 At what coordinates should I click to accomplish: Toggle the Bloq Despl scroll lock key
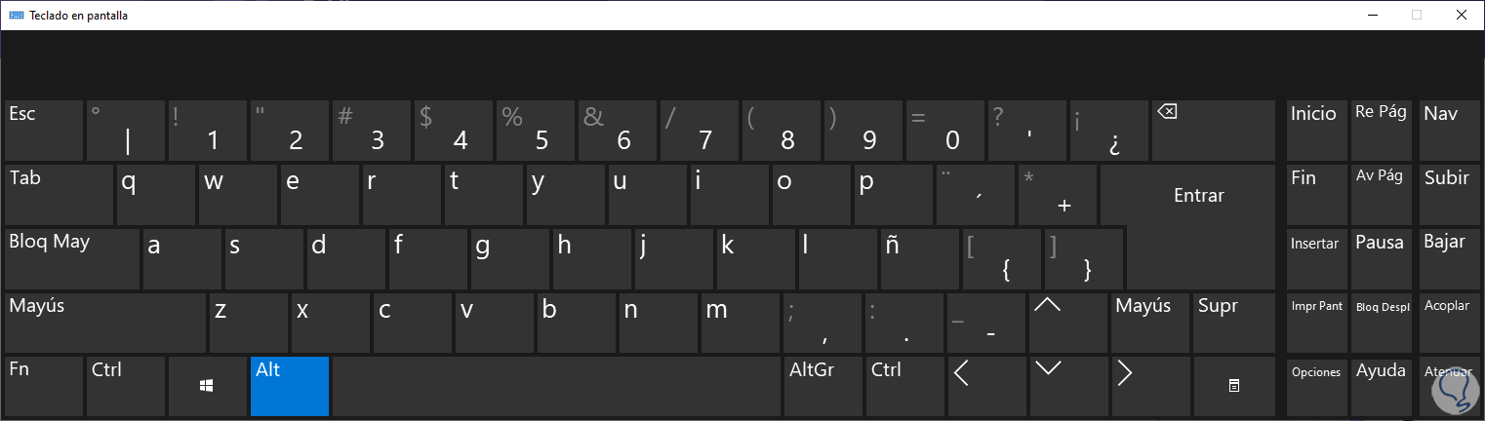1382,323
